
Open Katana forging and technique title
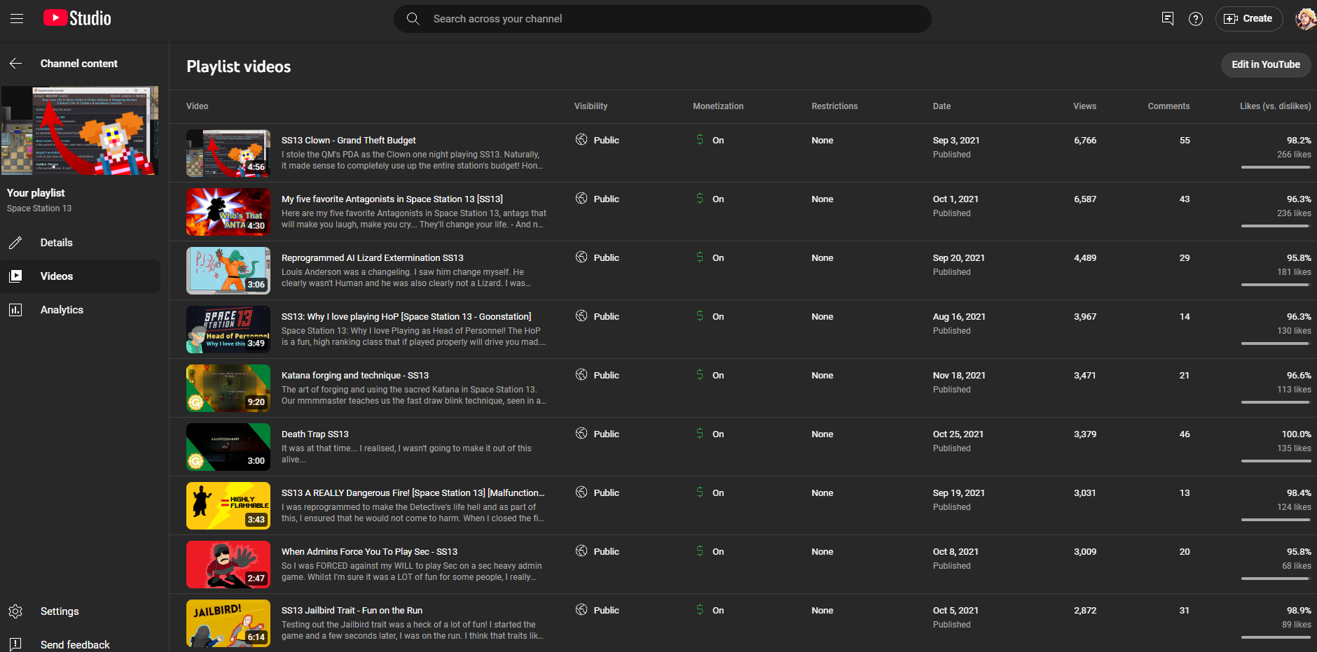tap(355, 376)
